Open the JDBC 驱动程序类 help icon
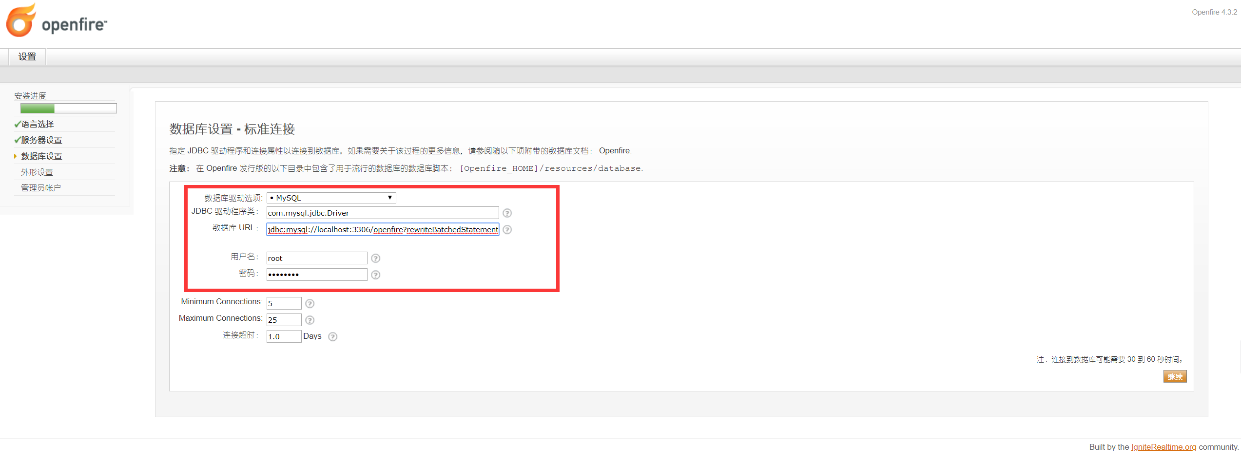1241x460 pixels. 507,213
